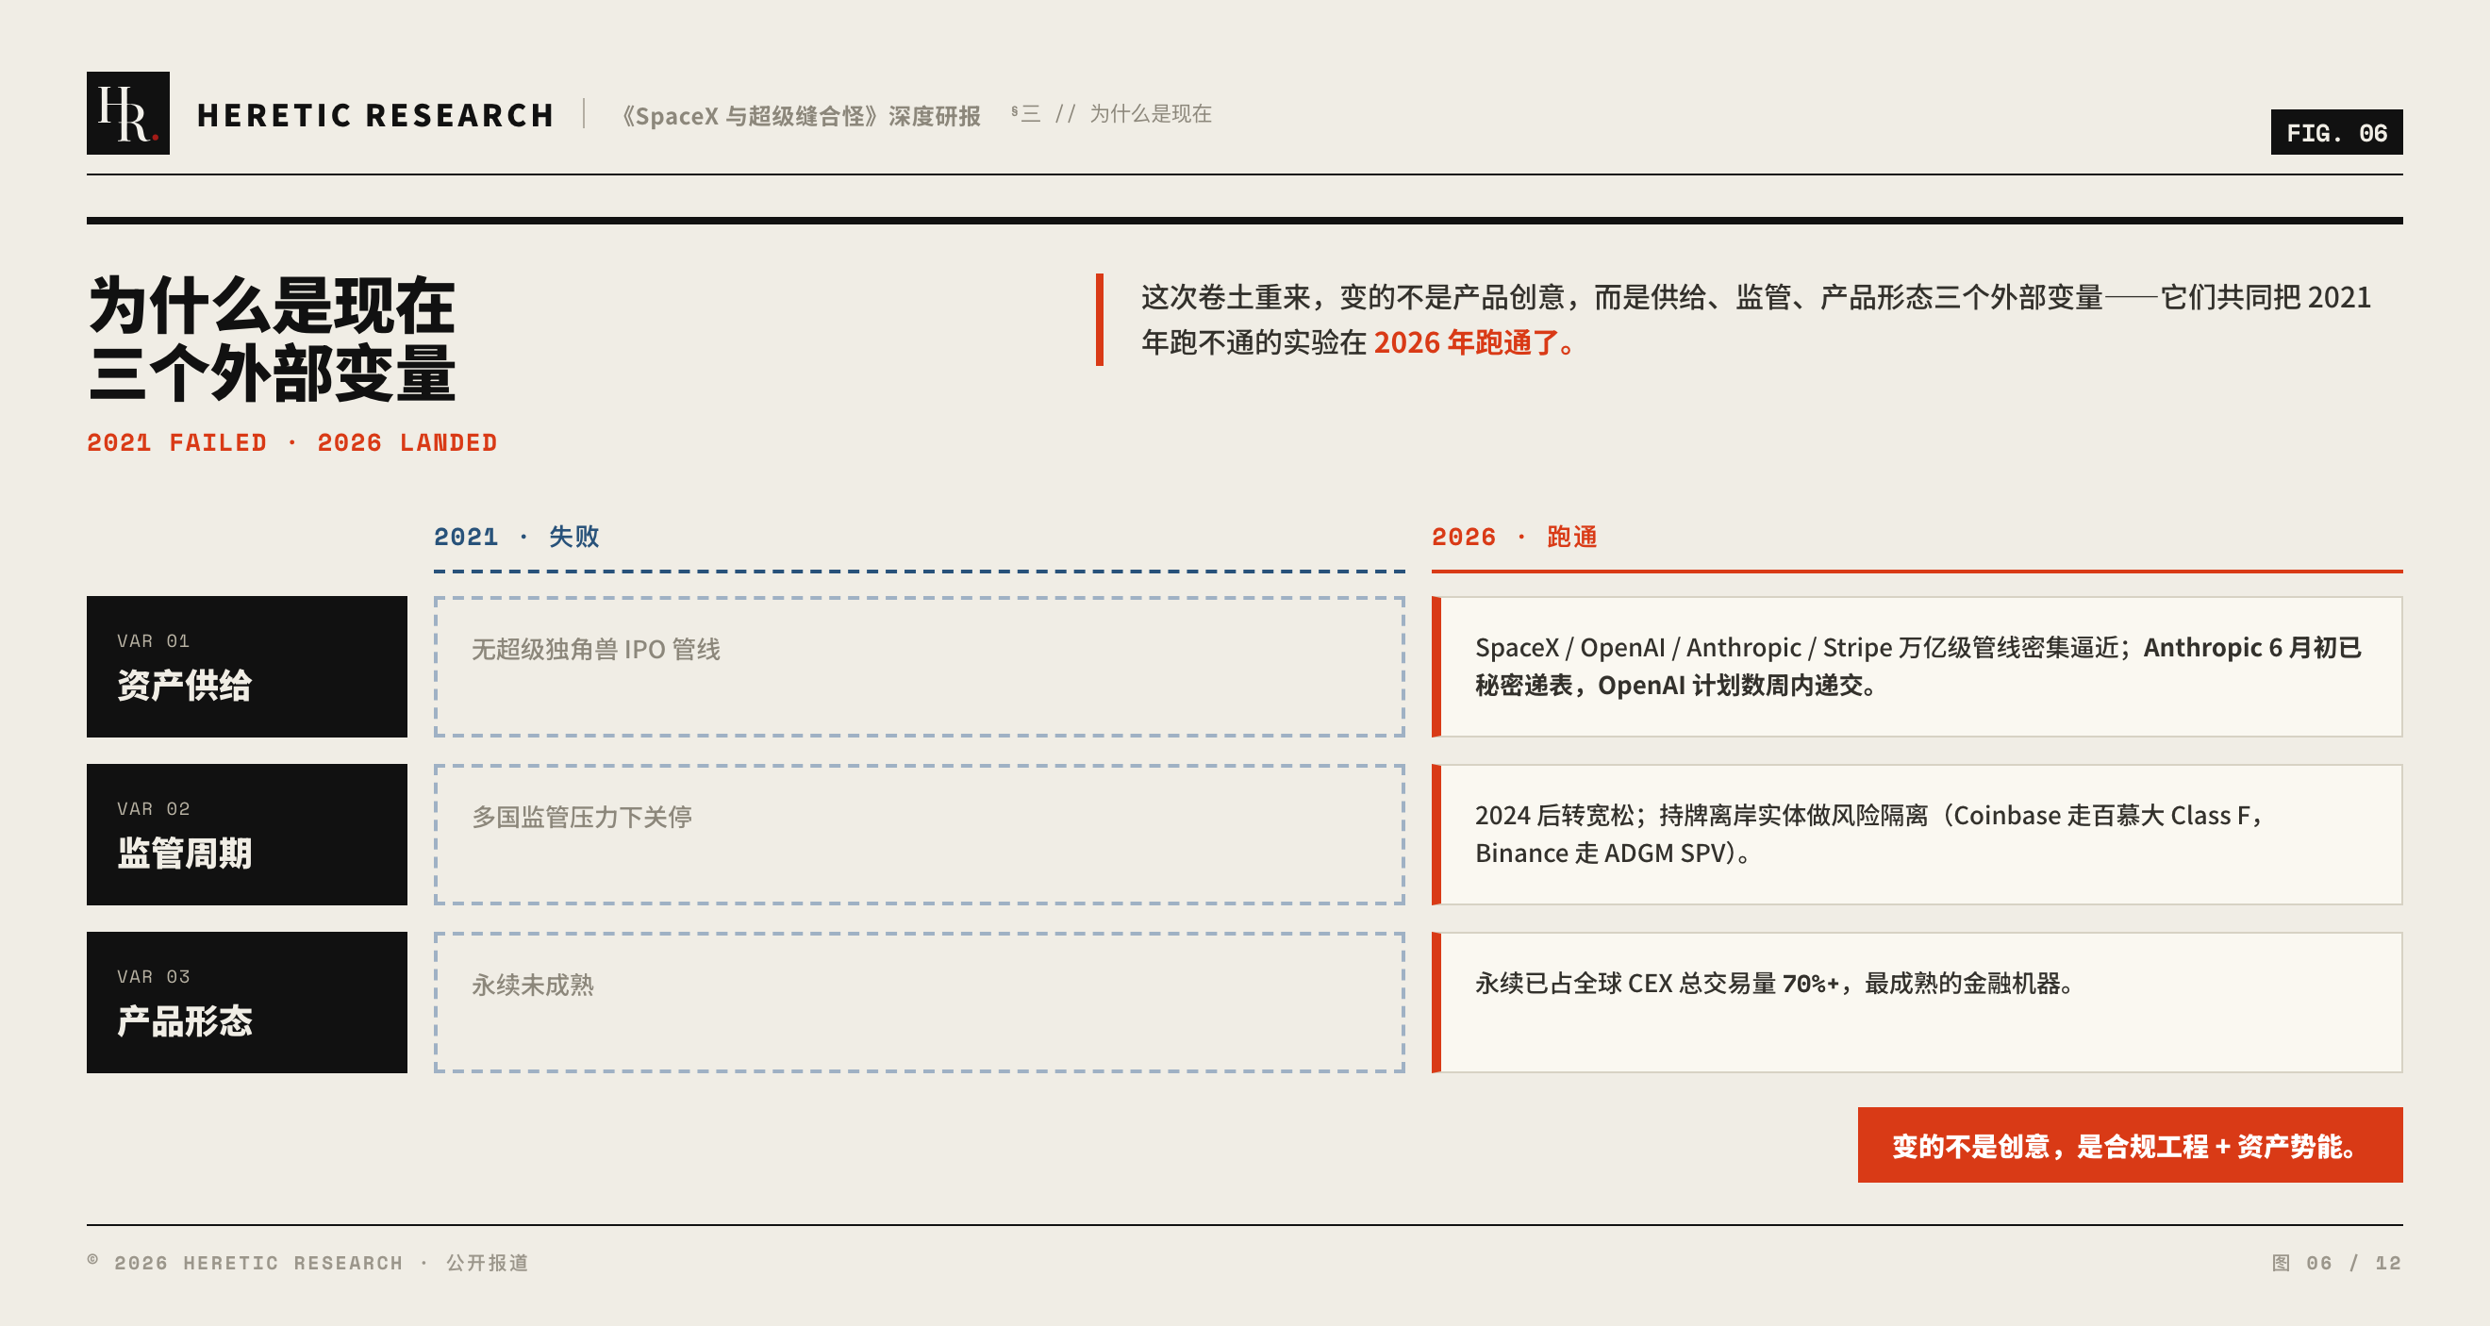Click the page indicator 图 06 / 12

(x=2336, y=1263)
